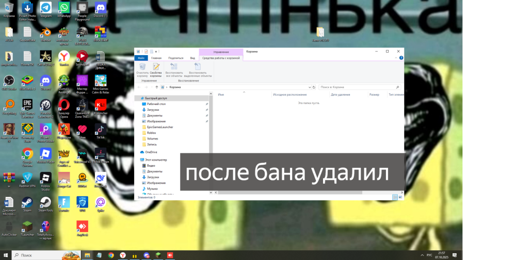Click the navigation pane vertical scrollbar
The image size is (516, 260).
tap(211, 143)
